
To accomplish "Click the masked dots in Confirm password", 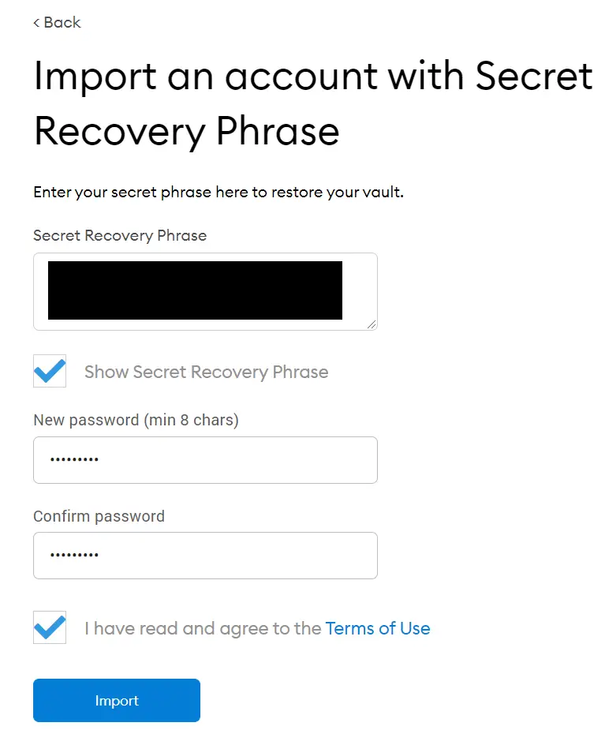I will 74,555.
